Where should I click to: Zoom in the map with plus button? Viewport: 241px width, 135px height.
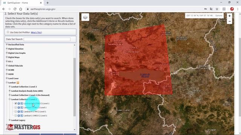(x=229, y=16)
